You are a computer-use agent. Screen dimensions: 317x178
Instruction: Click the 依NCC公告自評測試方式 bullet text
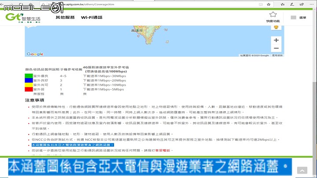point(155,139)
